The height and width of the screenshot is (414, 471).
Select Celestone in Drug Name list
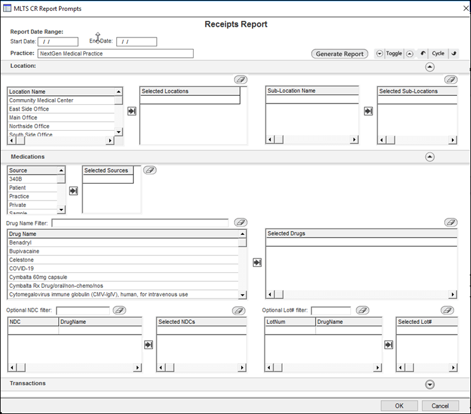pyautogui.click(x=123, y=260)
